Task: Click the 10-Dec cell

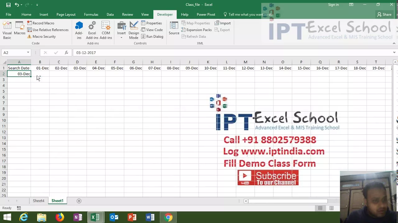Action: [x=208, y=68]
